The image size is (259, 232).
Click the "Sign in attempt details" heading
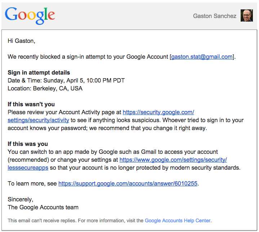click(39, 73)
